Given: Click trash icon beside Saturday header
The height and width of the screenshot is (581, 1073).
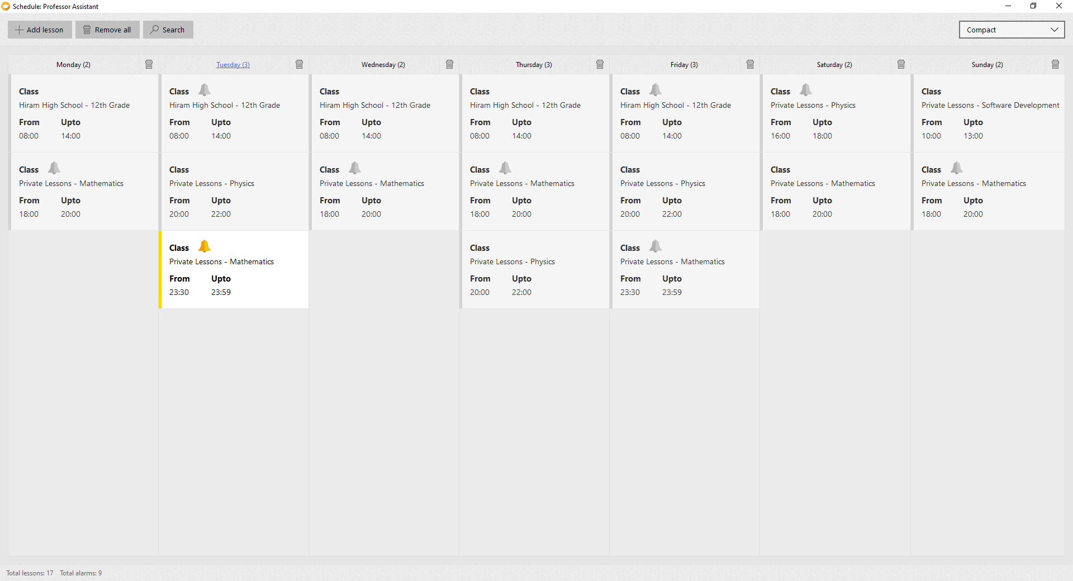Looking at the screenshot, I should 901,65.
